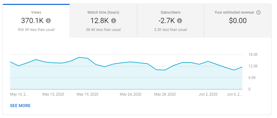This screenshot has height=118, width=277.
Task: Click the down-arrow icon beside 370.1K views
Action: pos(48,21)
